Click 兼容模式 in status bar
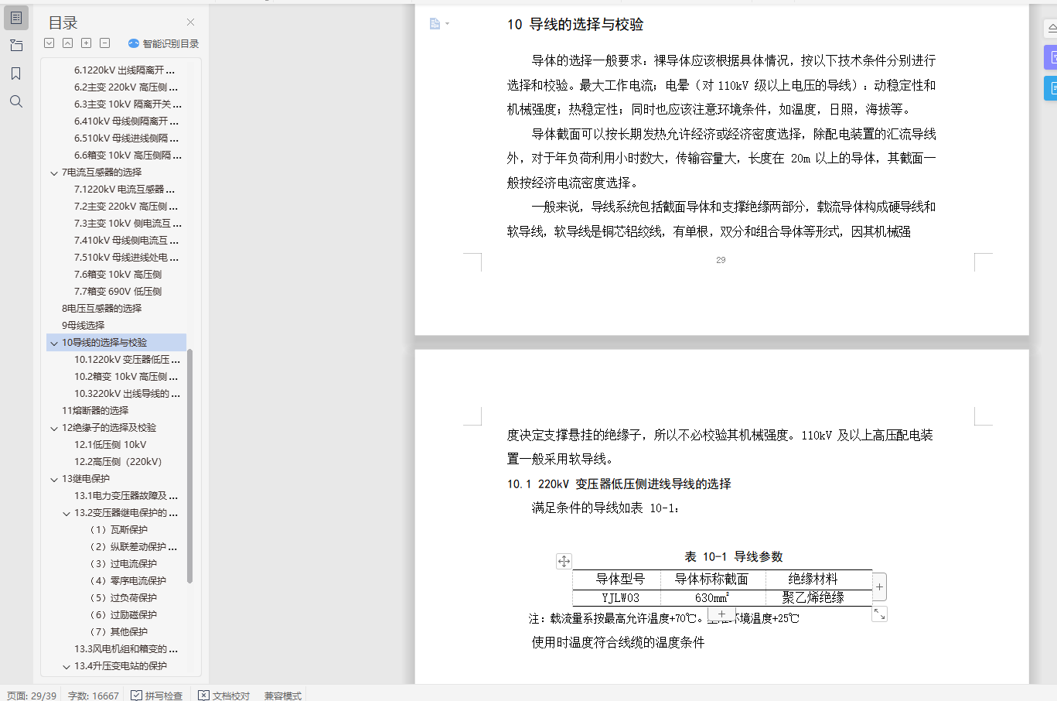 click(283, 696)
